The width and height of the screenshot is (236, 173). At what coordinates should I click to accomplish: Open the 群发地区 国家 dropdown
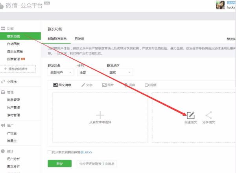coord(120,73)
